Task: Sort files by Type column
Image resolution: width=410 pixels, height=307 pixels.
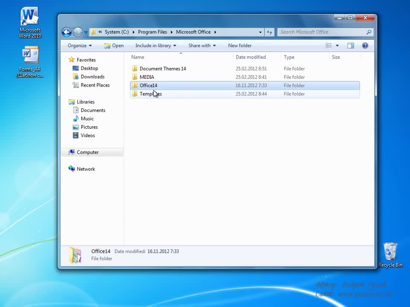Action: [x=305, y=57]
